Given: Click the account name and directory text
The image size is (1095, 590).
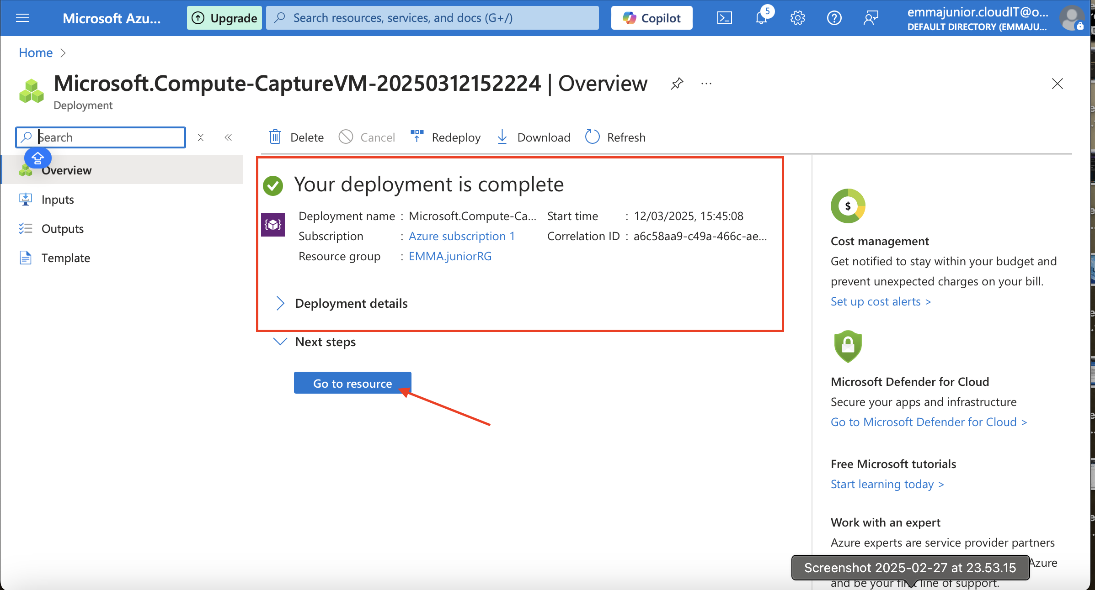Looking at the screenshot, I should (977, 19).
